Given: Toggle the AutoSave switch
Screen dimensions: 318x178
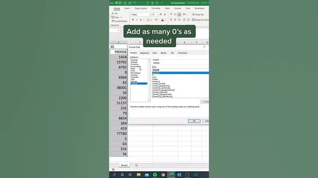Looking at the screenshot, I should coord(118,3).
